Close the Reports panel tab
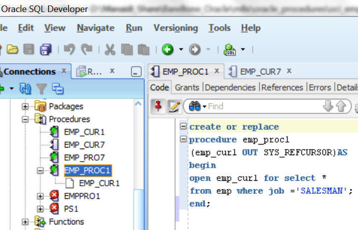The height and width of the screenshot is (230, 358). point(112,71)
